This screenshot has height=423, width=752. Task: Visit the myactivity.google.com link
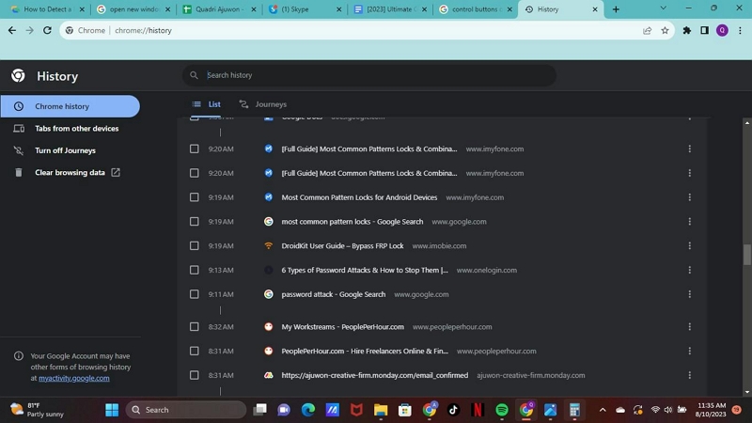pos(74,378)
